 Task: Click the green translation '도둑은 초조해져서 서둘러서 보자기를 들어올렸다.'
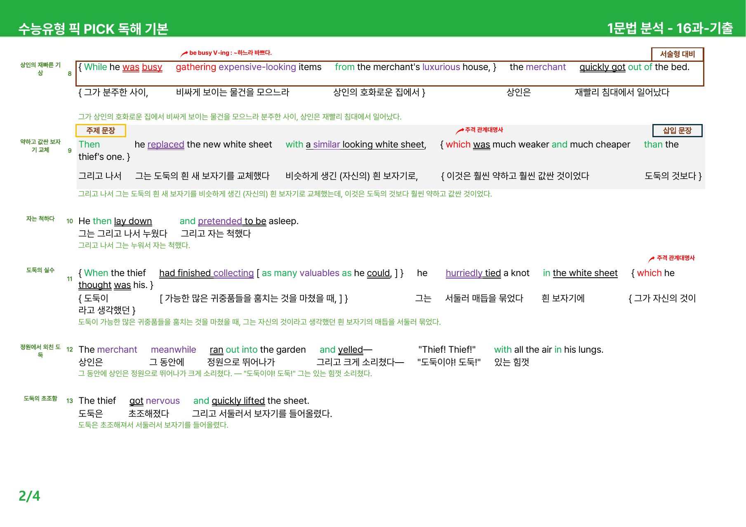[x=153, y=425]
